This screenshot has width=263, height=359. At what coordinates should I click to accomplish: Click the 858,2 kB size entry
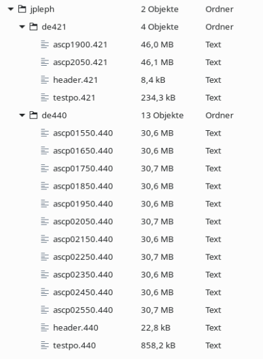point(158,345)
